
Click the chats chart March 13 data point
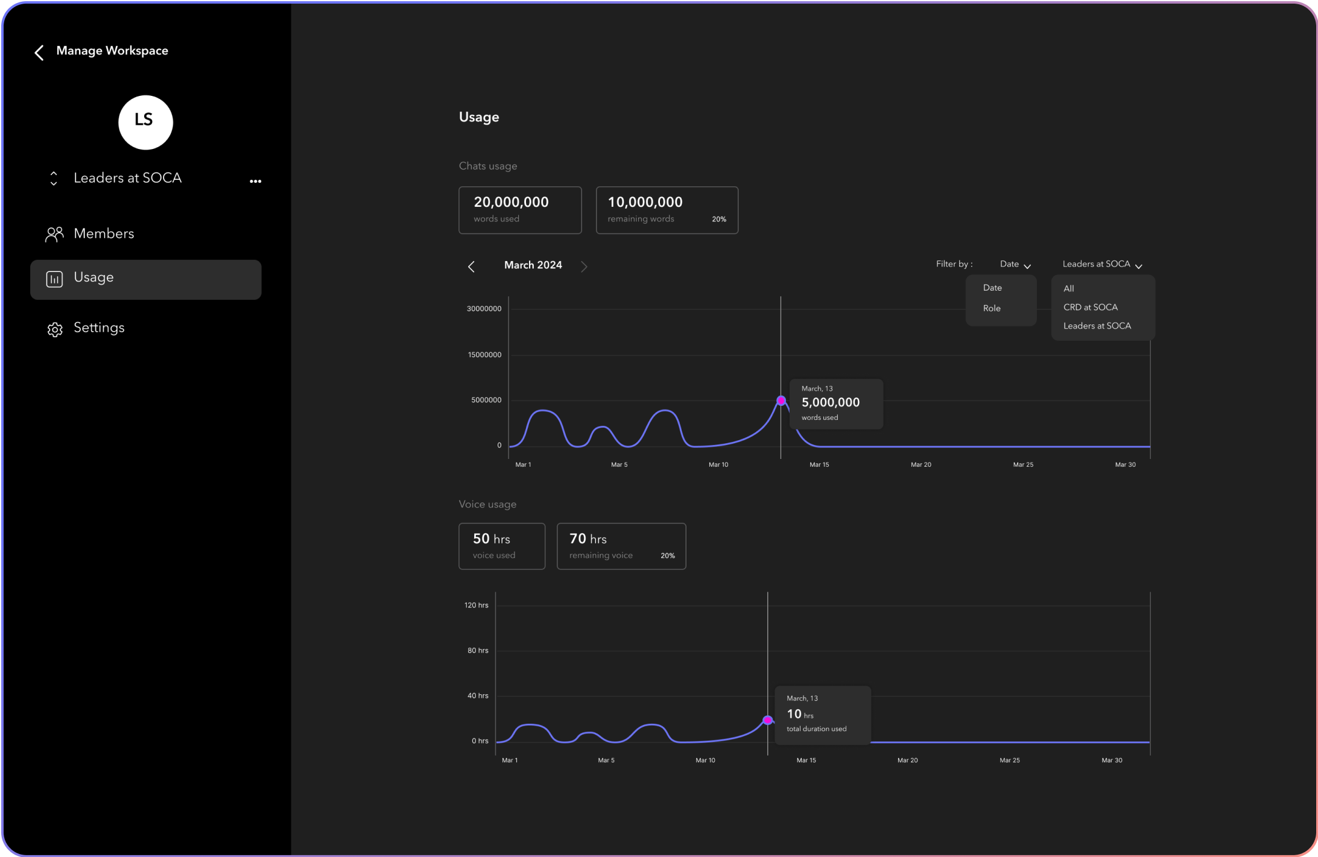781,400
